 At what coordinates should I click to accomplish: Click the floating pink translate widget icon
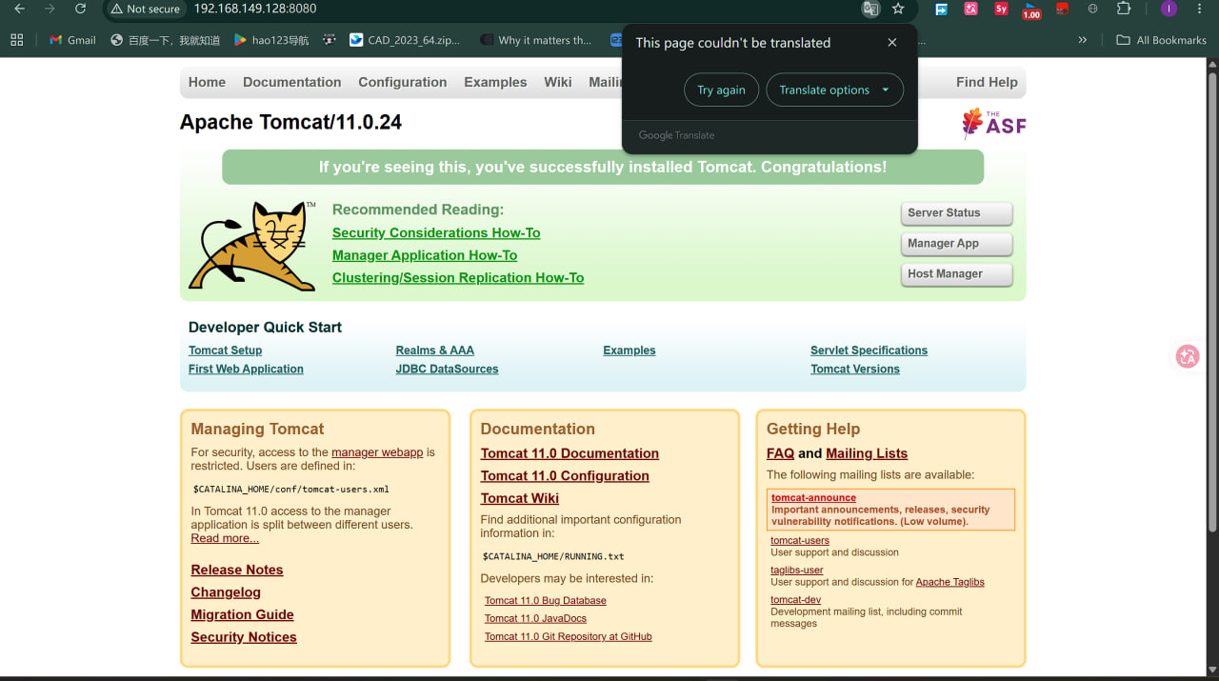[1187, 356]
